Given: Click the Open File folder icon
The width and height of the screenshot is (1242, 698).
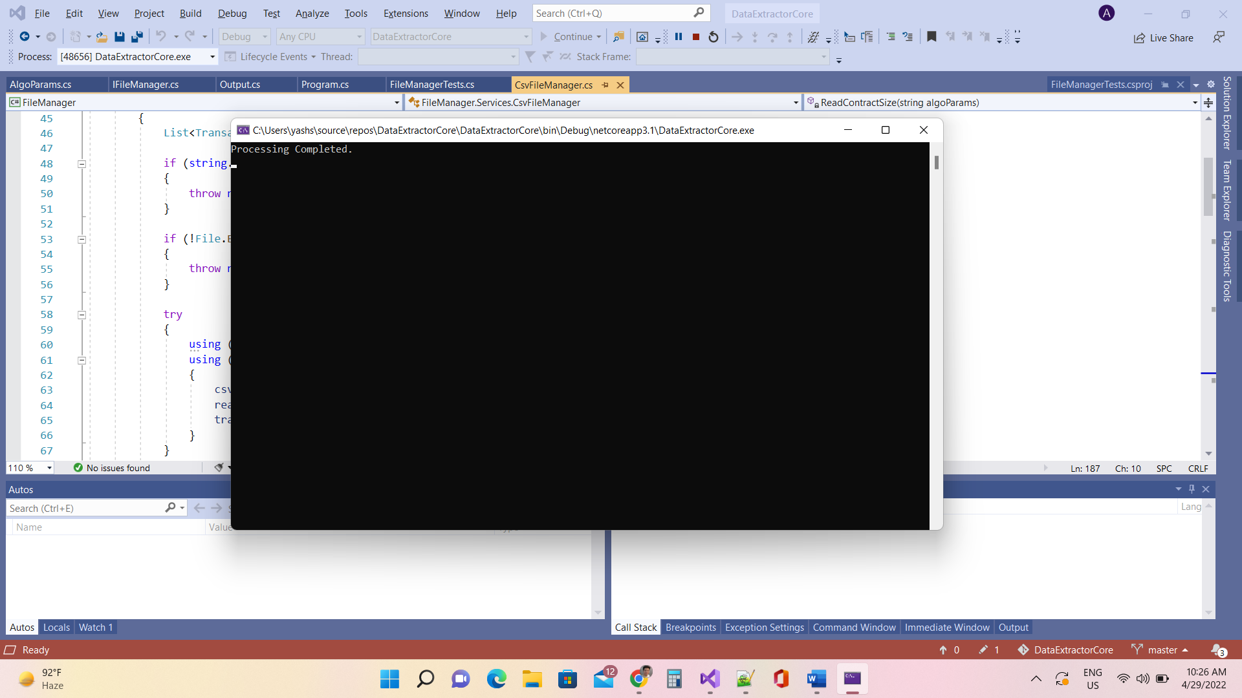Looking at the screenshot, I should (x=102, y=37).
